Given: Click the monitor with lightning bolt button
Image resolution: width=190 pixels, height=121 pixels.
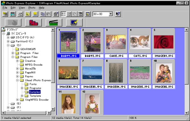Looking at the screenshot, I should click(74, 22).
